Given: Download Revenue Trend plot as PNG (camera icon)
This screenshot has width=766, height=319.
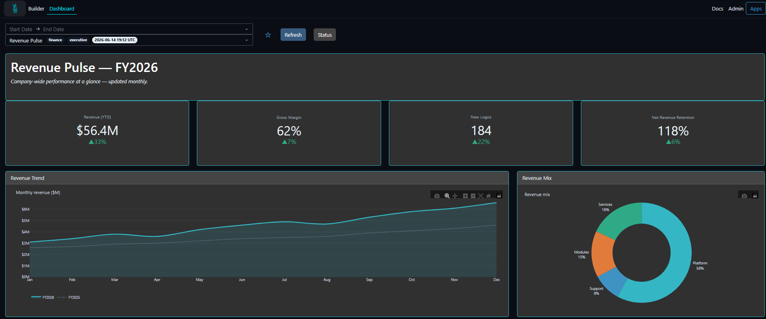Looking at the screenshot, I should 437,196.
